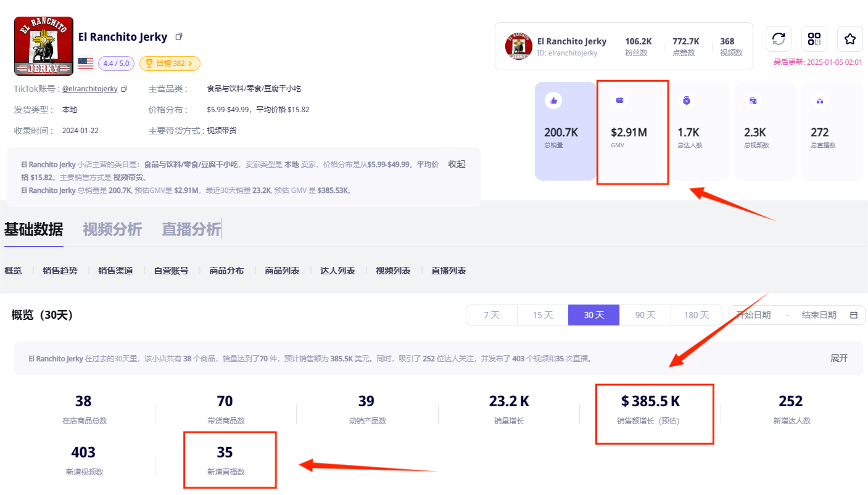The height and width of the screenshot is (495, 868).
Task: Open the calendar icon in date range
Action: click(x=854, y=315)
